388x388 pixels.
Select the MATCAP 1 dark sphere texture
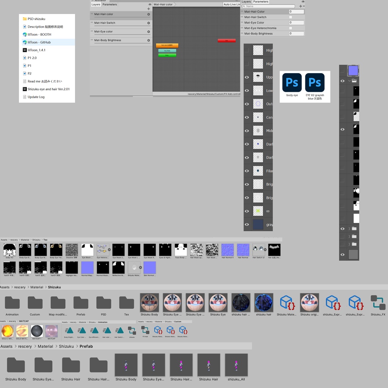37,331
